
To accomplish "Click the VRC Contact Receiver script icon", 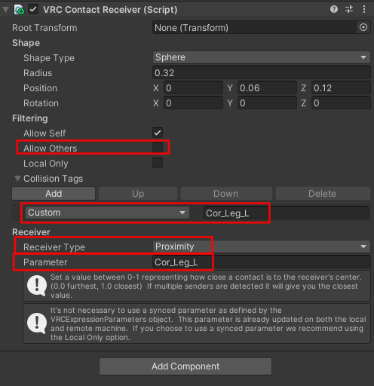I will [x=19, y=10].
